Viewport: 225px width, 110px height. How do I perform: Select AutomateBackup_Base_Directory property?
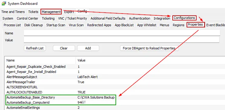[115, 97]
